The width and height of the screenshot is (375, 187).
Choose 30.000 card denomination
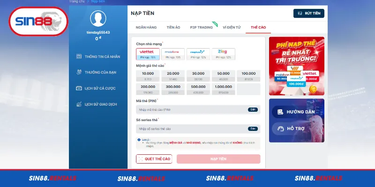[x=198, y=76]
